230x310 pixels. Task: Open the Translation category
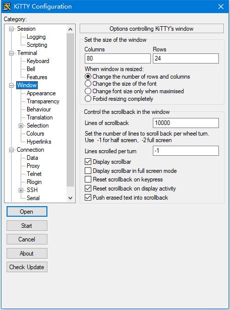click(40, 117)
